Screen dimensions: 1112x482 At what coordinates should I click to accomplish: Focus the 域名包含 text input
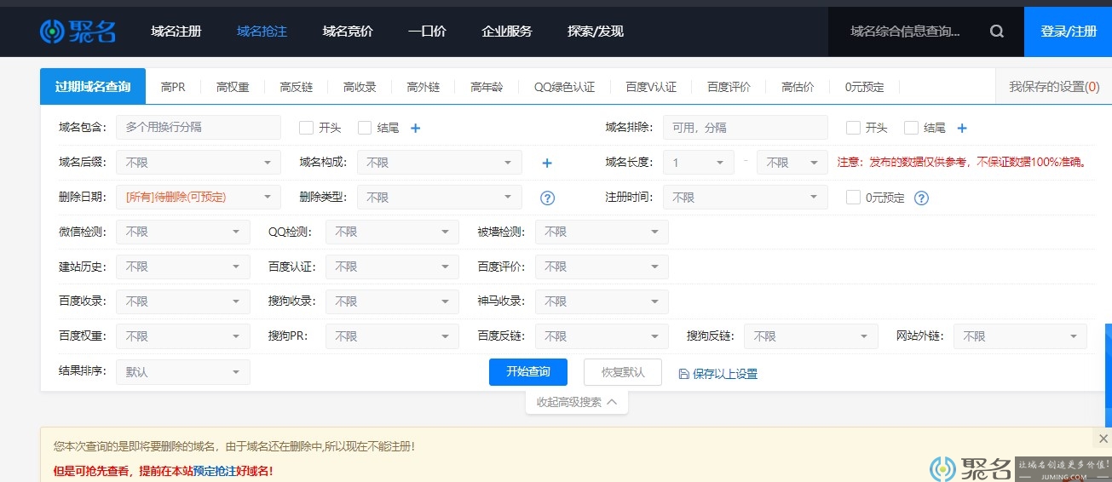pyautogui.click(x=199, y=128)
